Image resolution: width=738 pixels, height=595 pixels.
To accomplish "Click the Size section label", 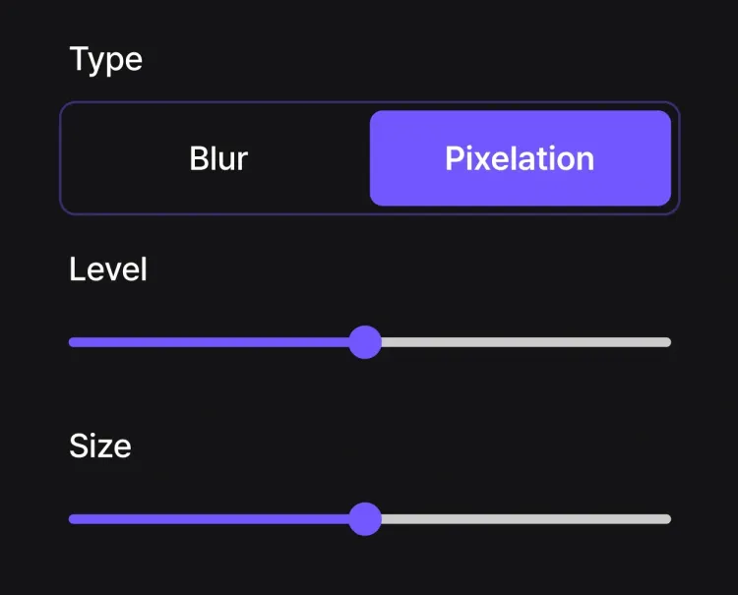I will pyautogui.click(x=100, y=446).
